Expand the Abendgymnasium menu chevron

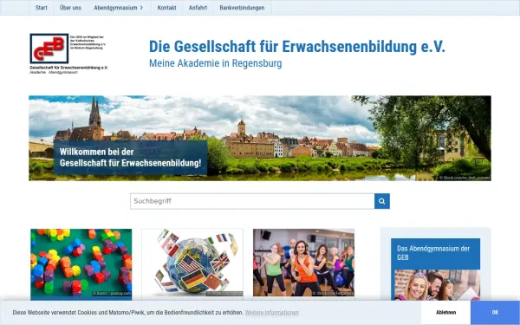141,8
